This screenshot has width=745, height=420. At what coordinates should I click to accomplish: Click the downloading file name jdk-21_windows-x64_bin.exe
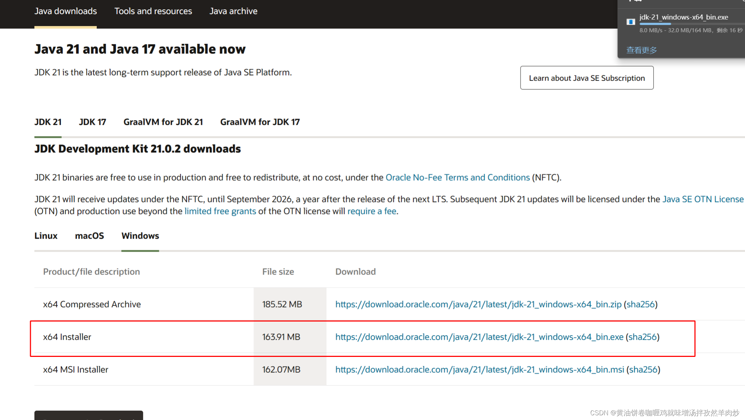tap(683, 17)
